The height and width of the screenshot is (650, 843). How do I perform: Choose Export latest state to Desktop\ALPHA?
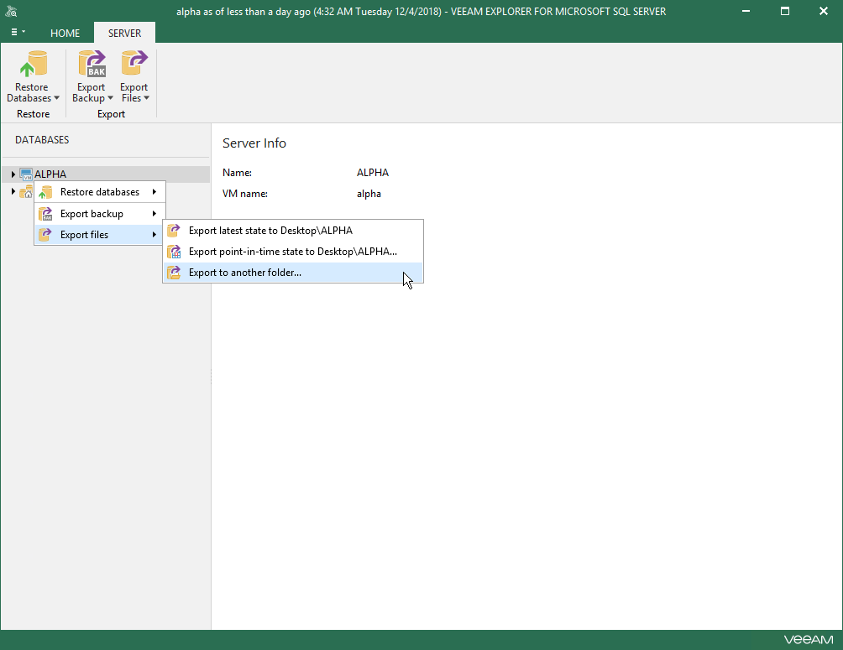(x=293, y=231)
